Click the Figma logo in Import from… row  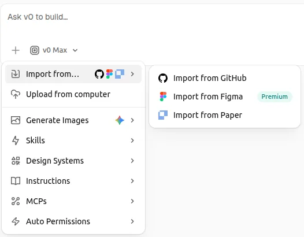(x=110, y=74)
